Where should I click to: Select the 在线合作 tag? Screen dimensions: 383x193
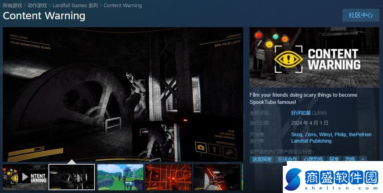pos(288,159)
